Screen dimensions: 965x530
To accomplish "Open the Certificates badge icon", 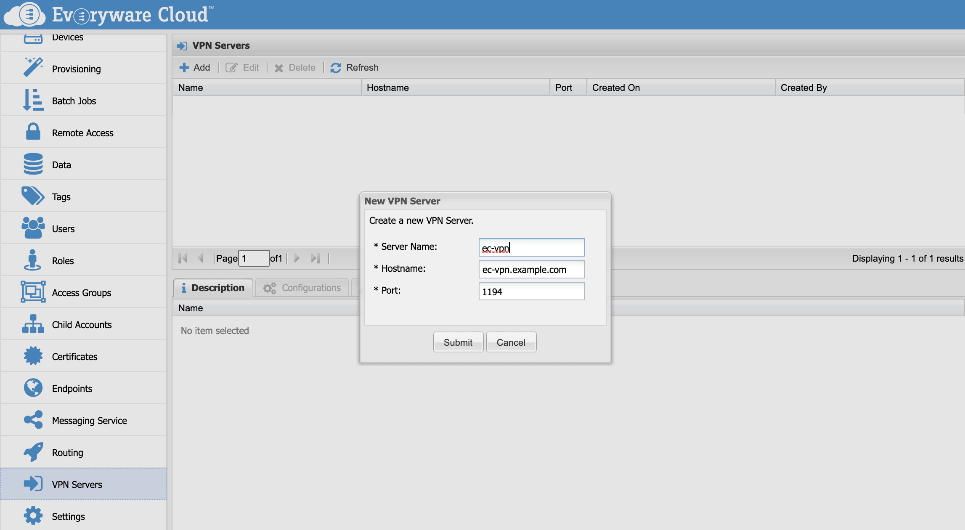I will pos(33,355).
